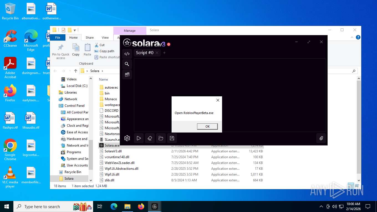This screenshot has height=212, width=377.
Task: Open Solara settings gear
Action: (x=127, y=138)
